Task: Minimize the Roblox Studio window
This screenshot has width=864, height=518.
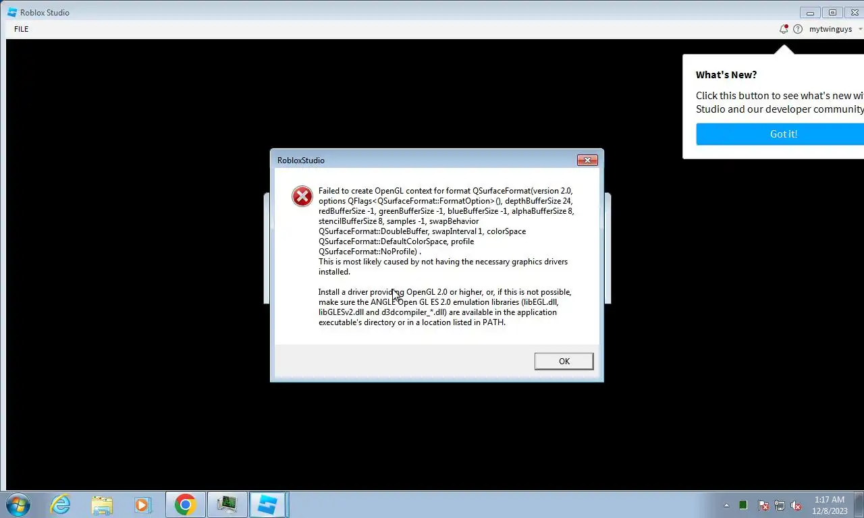Action: point(810,13)
